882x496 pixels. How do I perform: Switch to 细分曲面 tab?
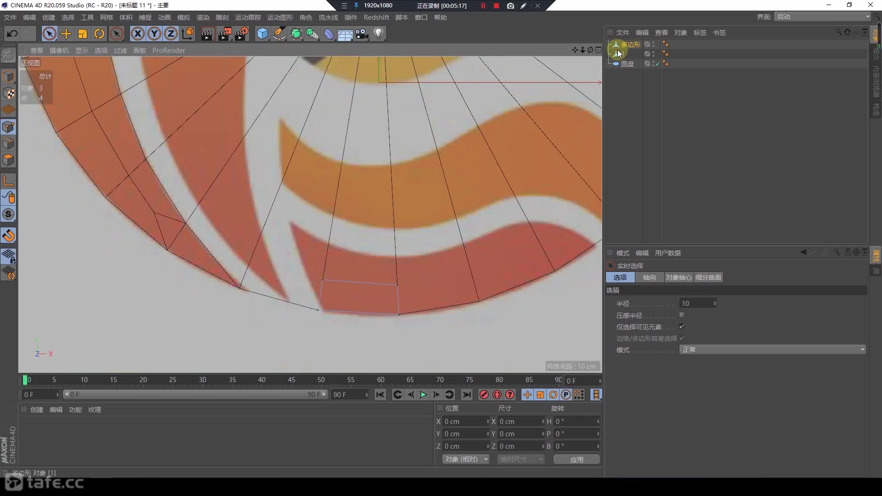(x=708, y=277)
